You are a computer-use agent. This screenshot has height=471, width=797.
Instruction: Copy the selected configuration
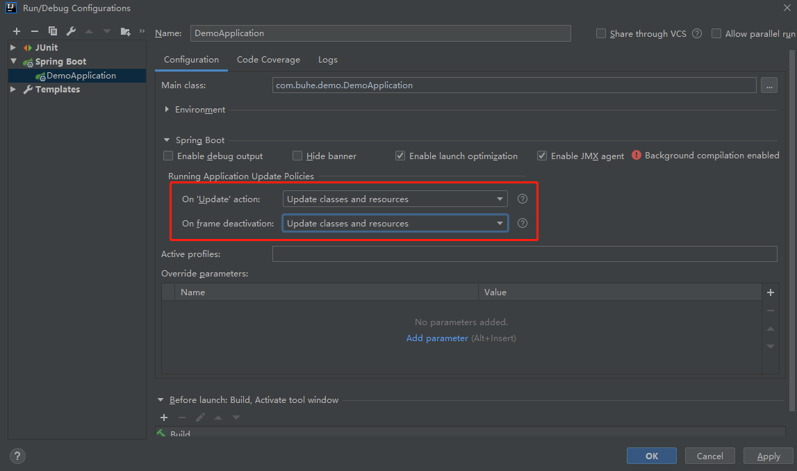point(52,31)
